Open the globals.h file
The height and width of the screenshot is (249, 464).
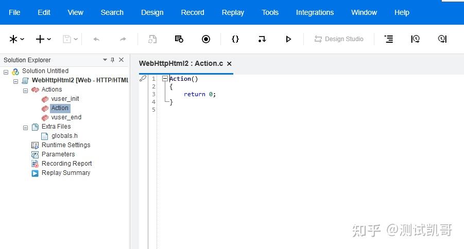coord(64,136)
